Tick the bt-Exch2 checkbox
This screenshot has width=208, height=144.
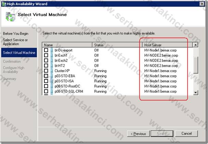(x=46, y=60)
